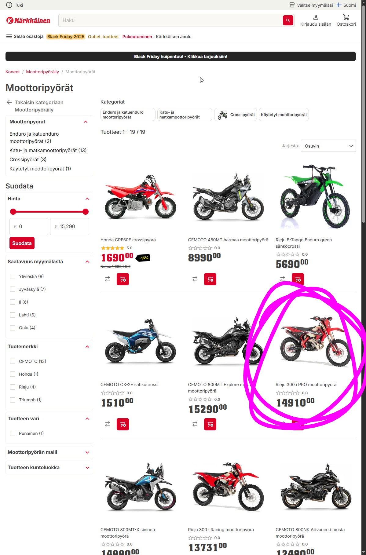
Task: Collapse the Hinta filter section
Action: (87, 199)
